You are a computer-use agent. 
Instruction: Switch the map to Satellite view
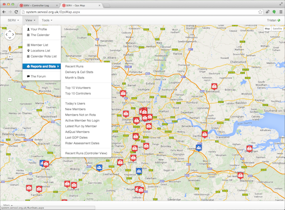click(277, 29)
